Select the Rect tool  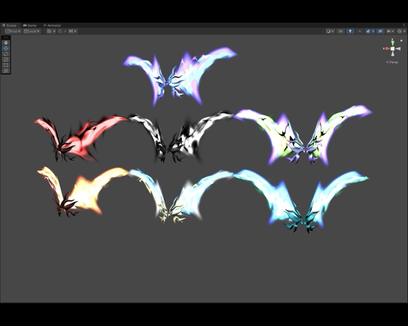pos(6,65)
